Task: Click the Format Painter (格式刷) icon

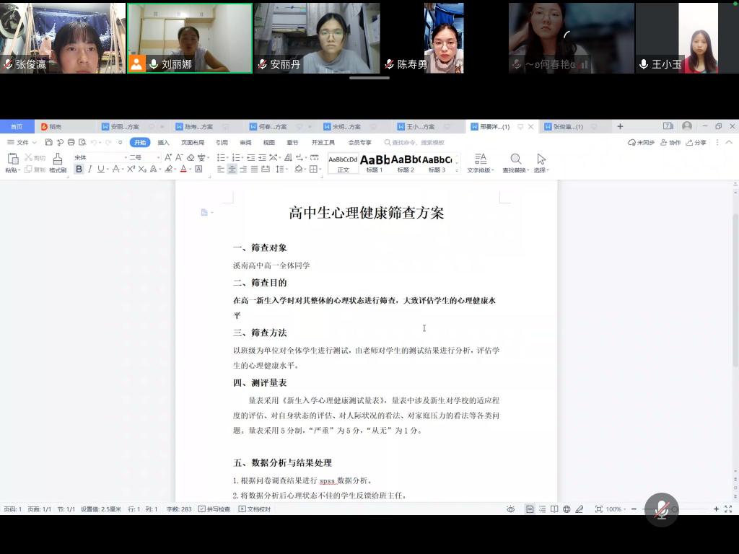Action: coord(58,159)
